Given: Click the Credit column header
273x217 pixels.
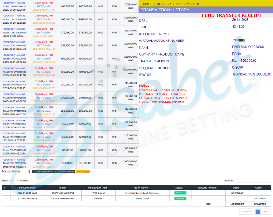Looking at the screenshot, I should click(x=259, y=187).
